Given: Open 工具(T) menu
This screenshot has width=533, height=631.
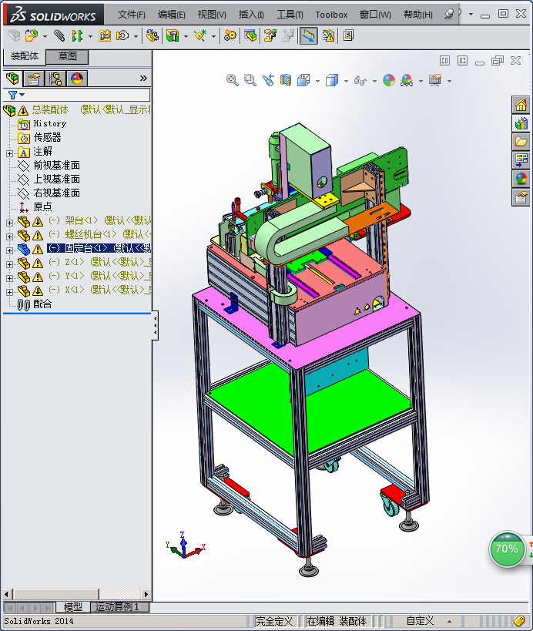Looking at the screenshot, I should (x=290, y=15).
